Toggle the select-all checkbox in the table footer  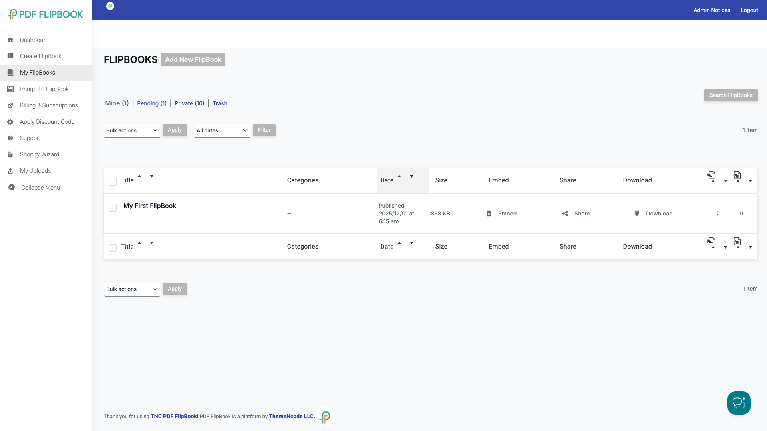click(113, 248)
